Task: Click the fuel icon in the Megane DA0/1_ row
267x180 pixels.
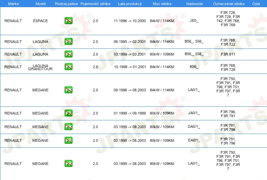Action: (x=68, y=127)
